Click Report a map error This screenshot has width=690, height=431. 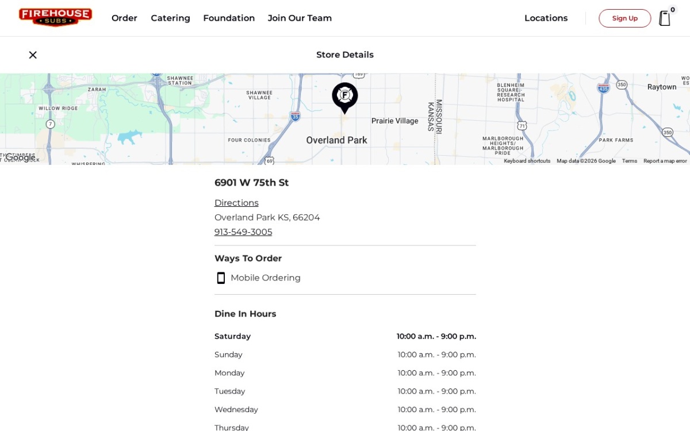coord(665,161)
